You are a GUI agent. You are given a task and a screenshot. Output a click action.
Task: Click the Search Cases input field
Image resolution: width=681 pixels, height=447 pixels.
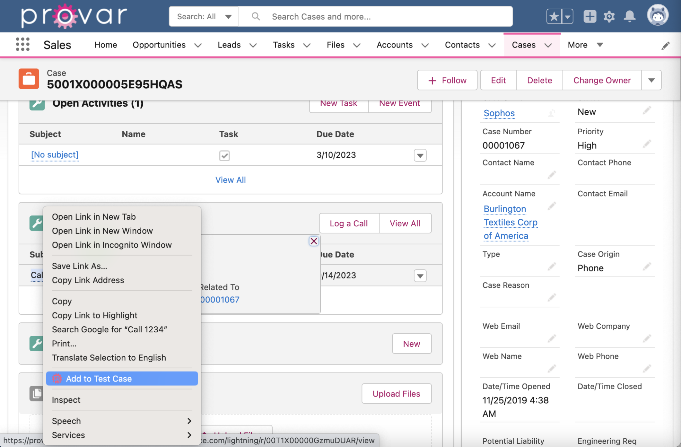pos(366,16)
